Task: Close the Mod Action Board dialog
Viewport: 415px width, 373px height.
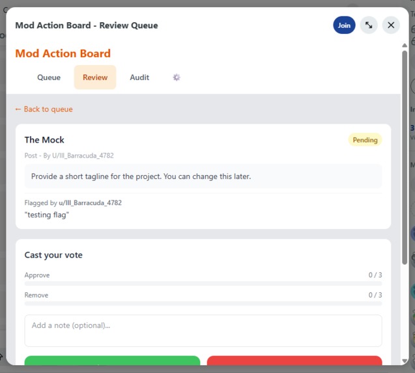Action: [391, 25]
